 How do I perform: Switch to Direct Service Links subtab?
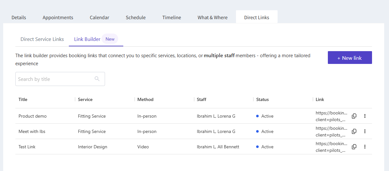pos(42,39)
